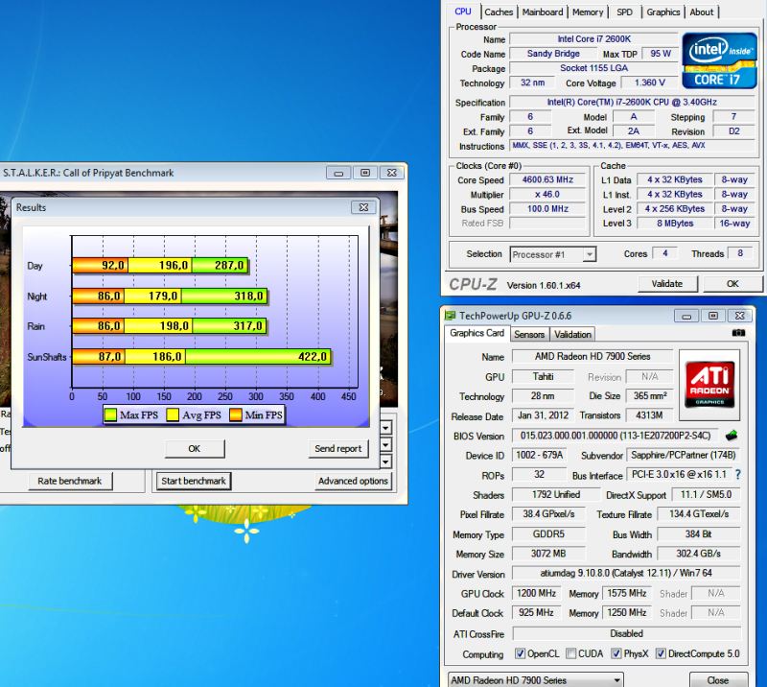Click the GPU-Z screenshot camera icon
Viewport: 767px width, 687px height.
click(x=738, y=333)
